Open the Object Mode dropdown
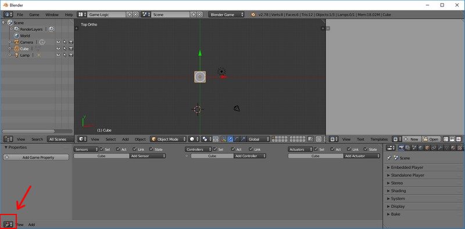 169,139
